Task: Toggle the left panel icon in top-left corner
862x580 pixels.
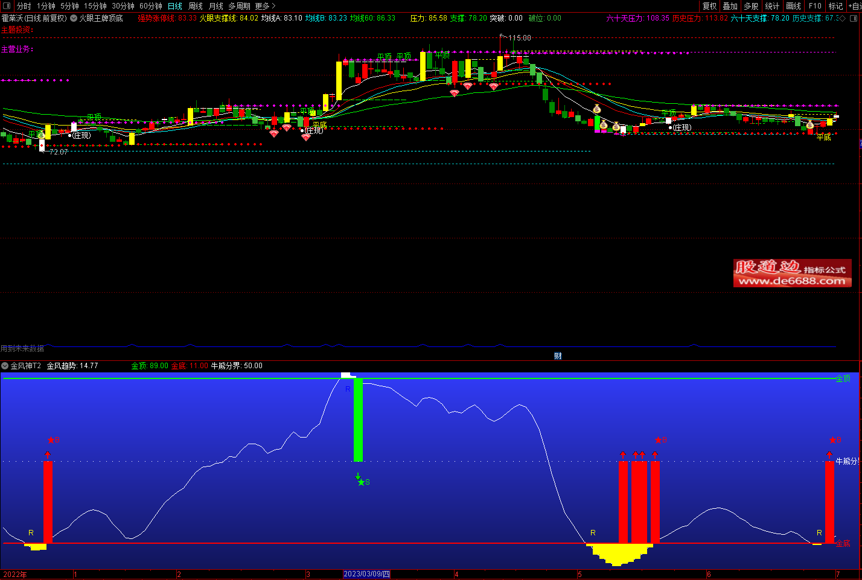Action: coord(7,6)
